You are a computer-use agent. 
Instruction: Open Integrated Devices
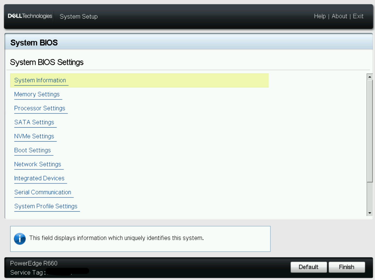coord(39,178)
